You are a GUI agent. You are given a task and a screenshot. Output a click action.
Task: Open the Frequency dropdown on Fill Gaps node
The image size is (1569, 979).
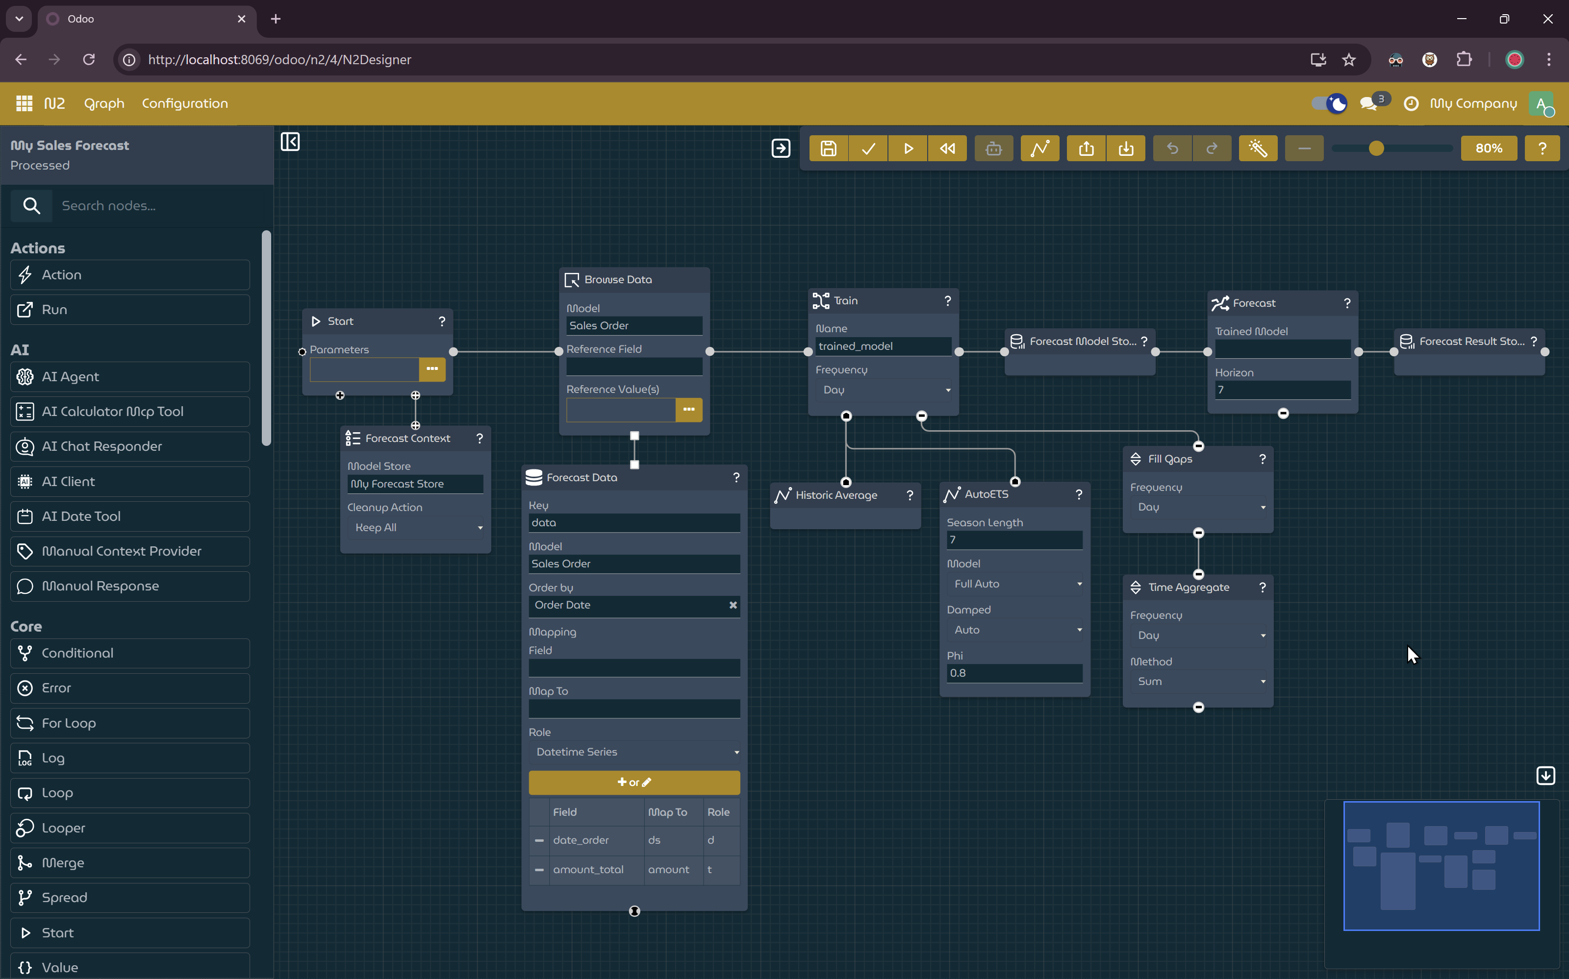pos(1198,507)
